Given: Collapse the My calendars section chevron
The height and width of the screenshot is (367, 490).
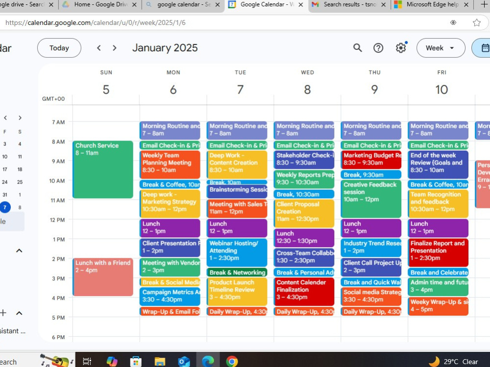Looking at the screenshot, I should tap(19, 250).
